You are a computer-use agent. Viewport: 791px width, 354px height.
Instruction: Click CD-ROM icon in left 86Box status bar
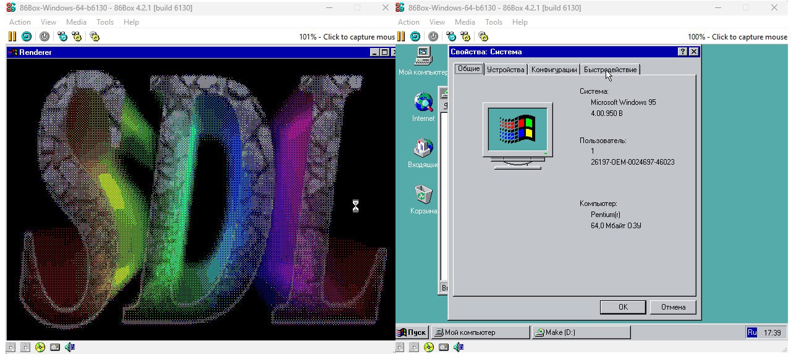point(40,347)
